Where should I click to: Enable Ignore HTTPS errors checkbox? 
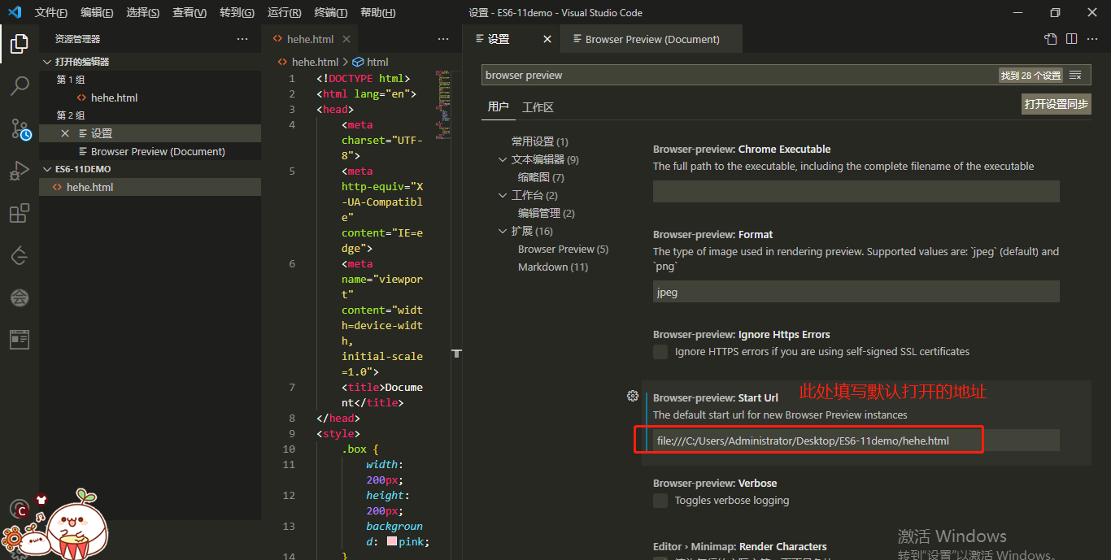[660, 351]
